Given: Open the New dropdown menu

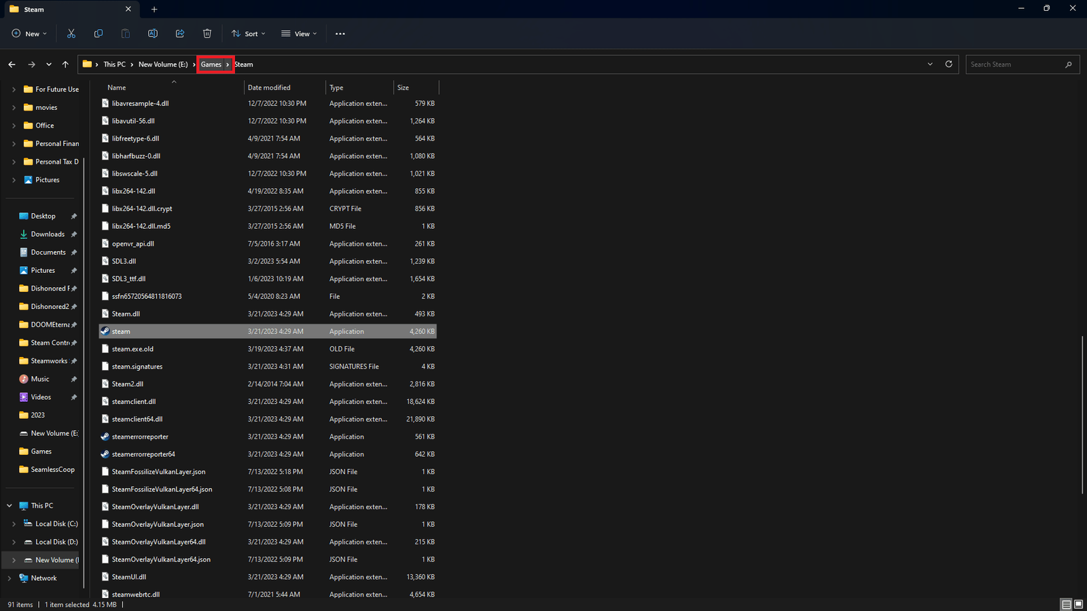Looking at the screenshot, I should point(29,34).
